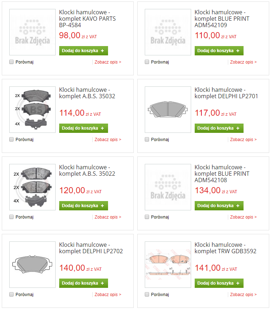The width and height of the screenshot is (271, 310).
Task: Add DELPHI LP2701 to cart
Action: coord(219,128)
